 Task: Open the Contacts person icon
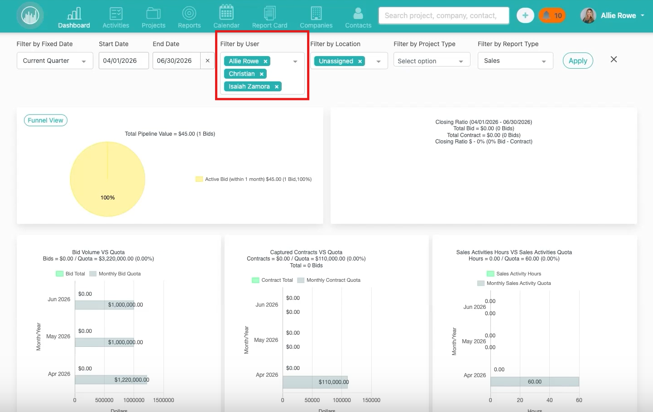(x=358, y=14)
